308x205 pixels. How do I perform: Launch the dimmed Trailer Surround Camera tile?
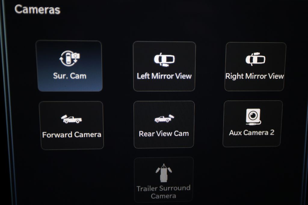pyautogui.click(x=164, y=180)
